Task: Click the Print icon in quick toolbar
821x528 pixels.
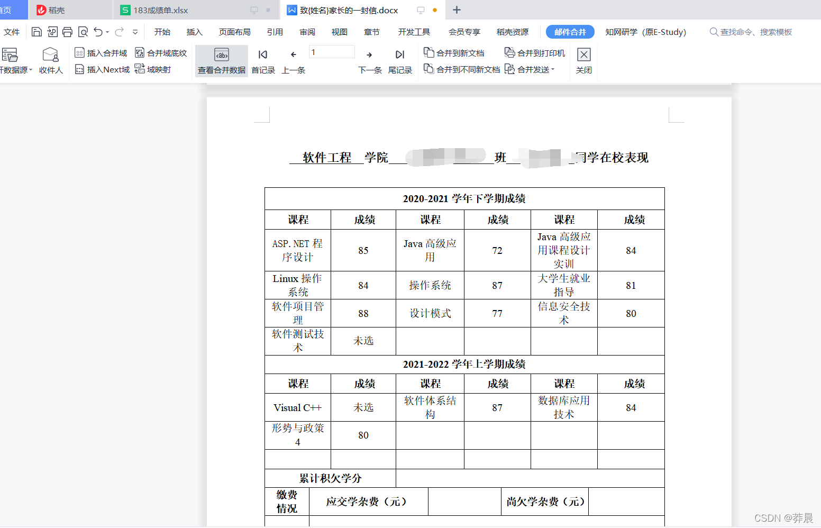Action: pos(67,32)
